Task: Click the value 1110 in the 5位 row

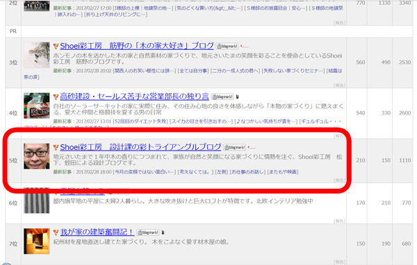Action: coord(404,160)
